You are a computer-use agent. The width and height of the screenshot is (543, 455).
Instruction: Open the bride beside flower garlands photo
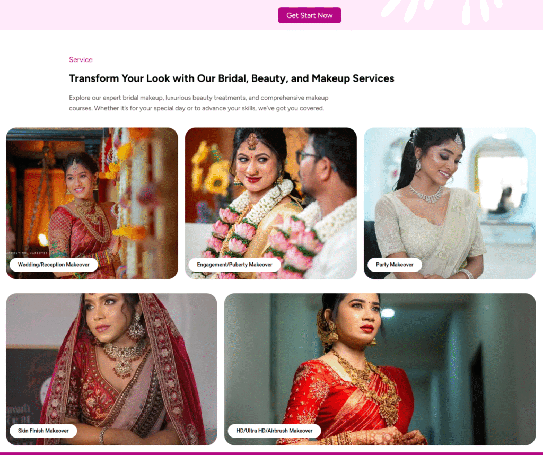point(92,203)
